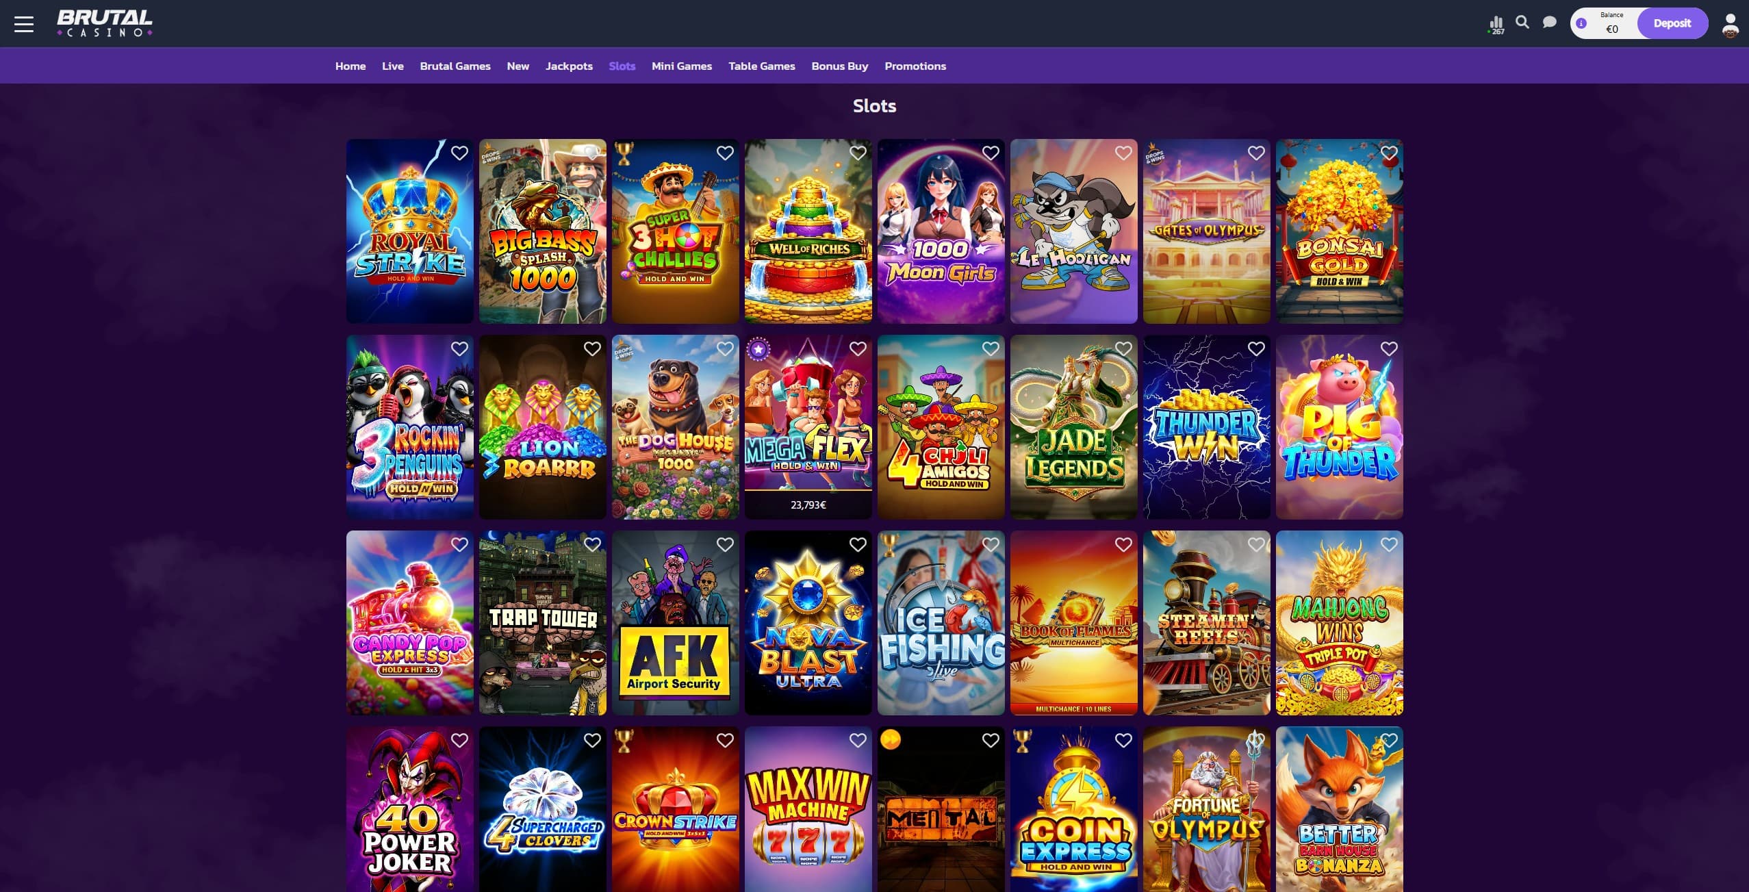Toggle heart on Trap Tower
Image resolution: width=1749 pixels, height=892 pixels.
592,545
